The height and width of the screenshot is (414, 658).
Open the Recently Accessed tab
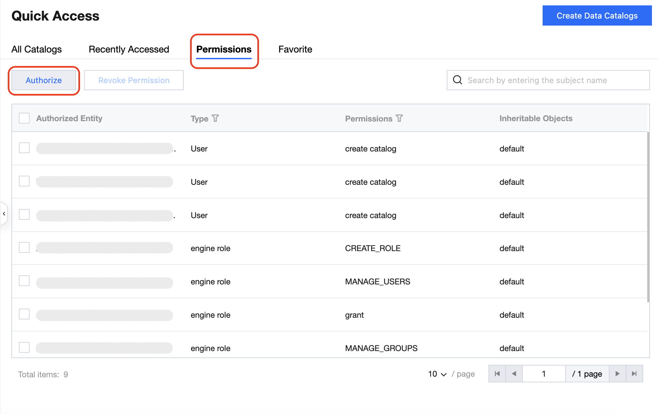tap(129, 49)
